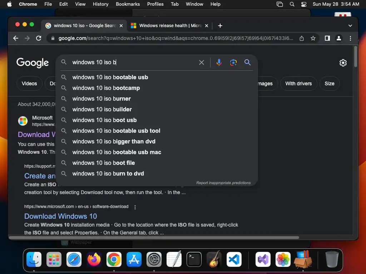Launch Firefox from the dock

[94, 259]
